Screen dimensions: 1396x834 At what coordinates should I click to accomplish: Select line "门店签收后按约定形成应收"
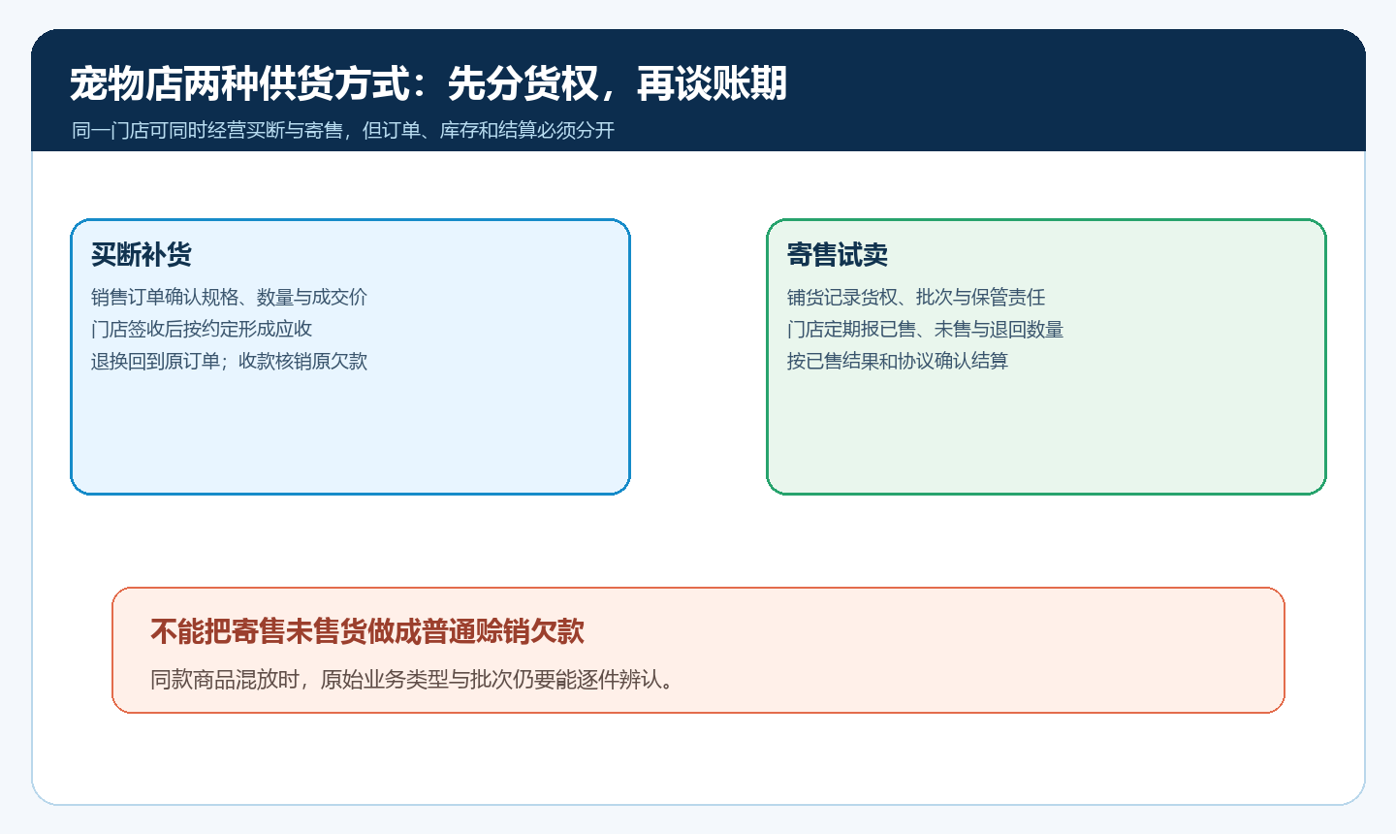tap(202, 329)
